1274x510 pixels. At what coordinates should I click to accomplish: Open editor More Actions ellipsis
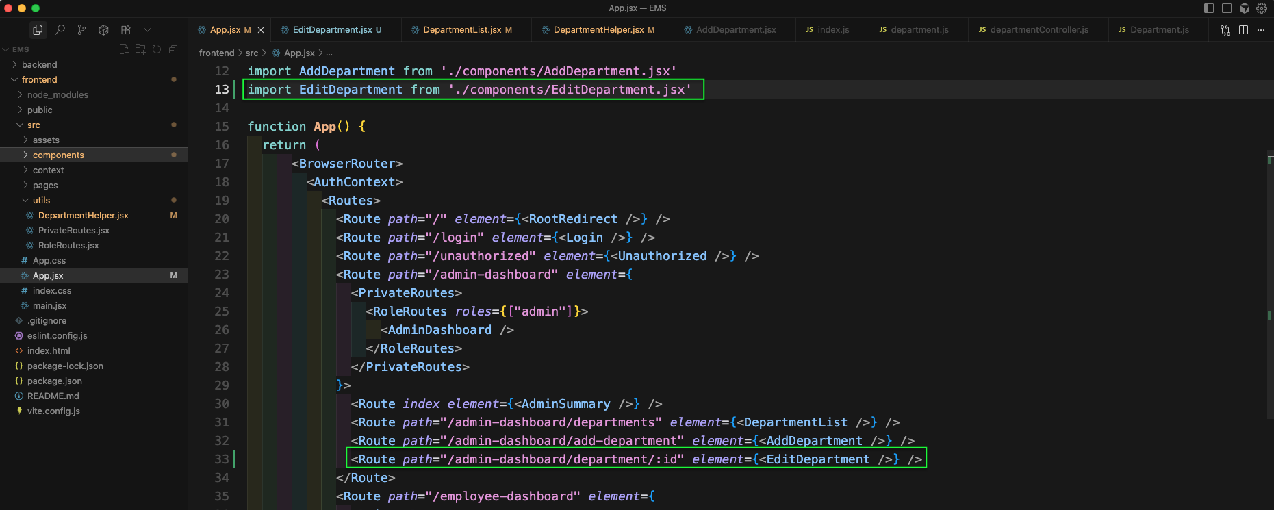tap(1261, 30)
